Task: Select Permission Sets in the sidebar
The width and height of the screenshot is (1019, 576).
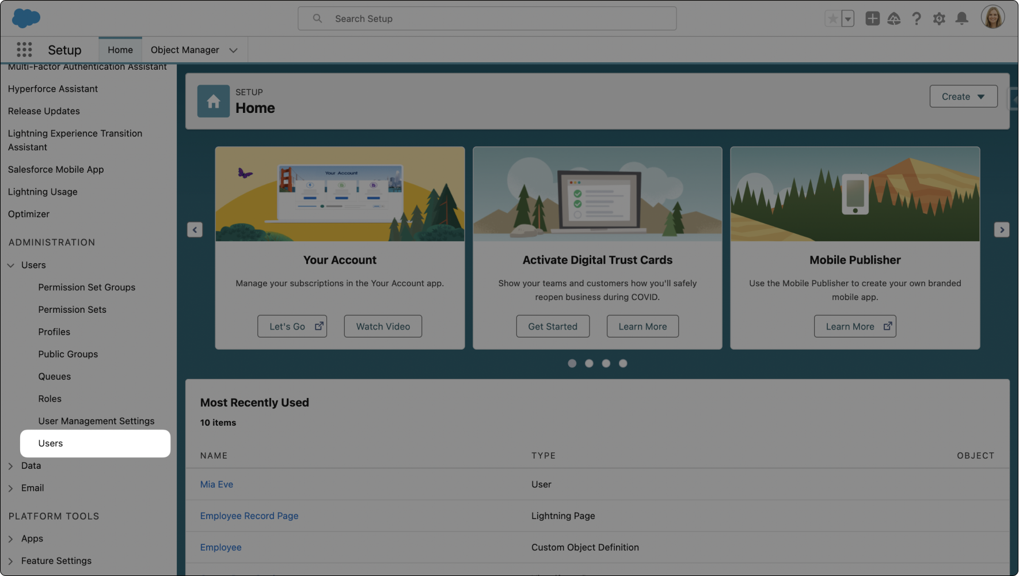Action: (x=72, y=309)
